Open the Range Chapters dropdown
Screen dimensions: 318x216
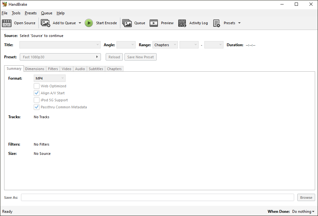tap(165, 45)
